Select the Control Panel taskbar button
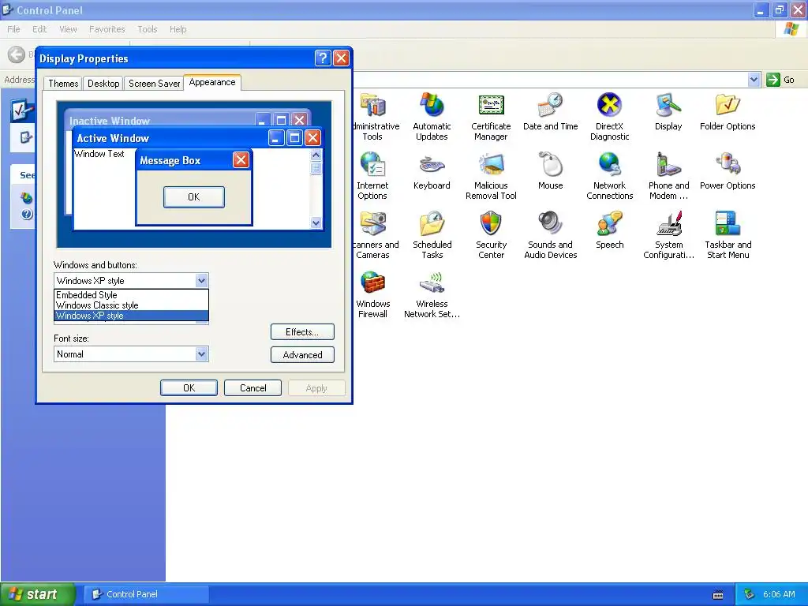The height and width of the screenshot is (606, 808). 147,594
